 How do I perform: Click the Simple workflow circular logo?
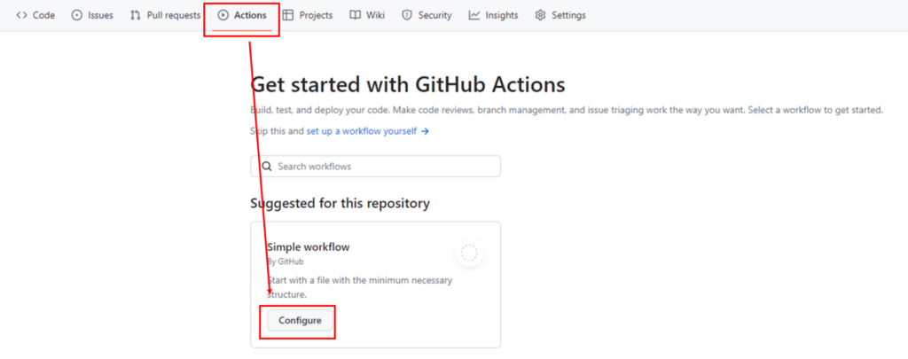click(470, 254)
